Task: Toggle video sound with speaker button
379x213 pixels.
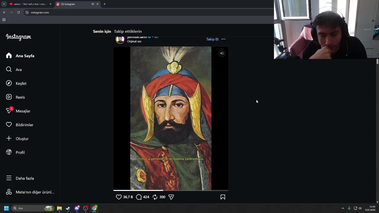Action: [222, 53]
